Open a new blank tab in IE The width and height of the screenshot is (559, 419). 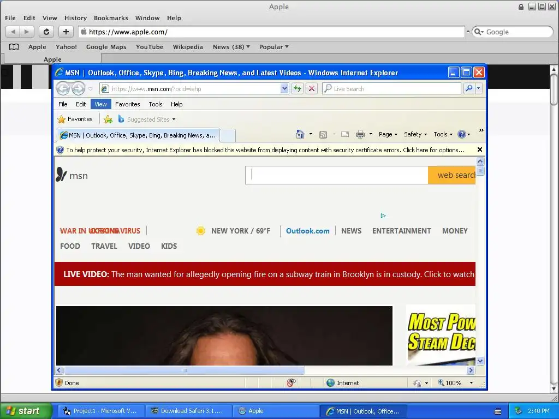click(228, 135)
